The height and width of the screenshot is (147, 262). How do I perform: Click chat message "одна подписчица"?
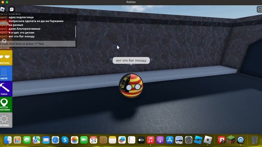pos(21,17)
